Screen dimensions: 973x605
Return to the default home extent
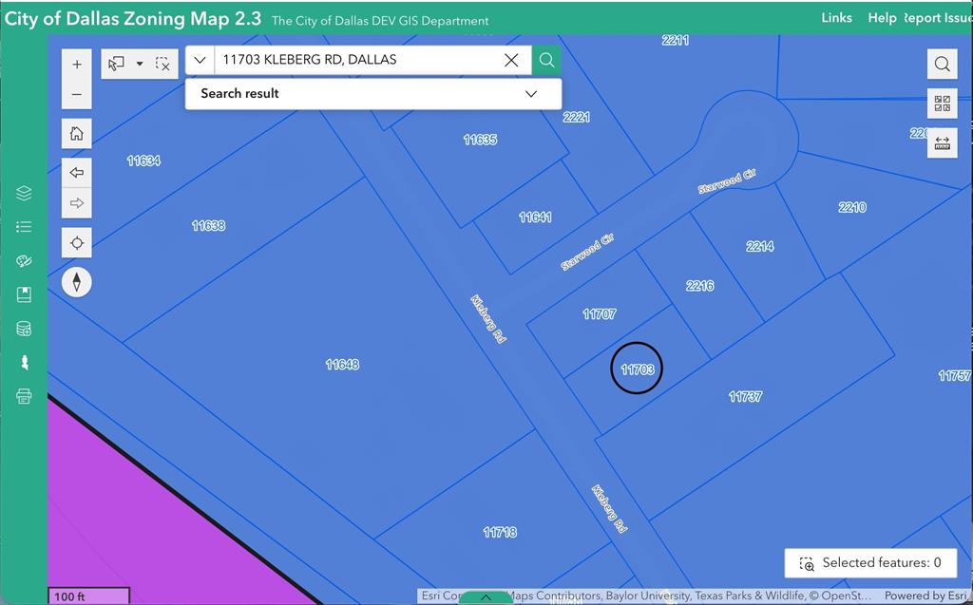[77, 133]
